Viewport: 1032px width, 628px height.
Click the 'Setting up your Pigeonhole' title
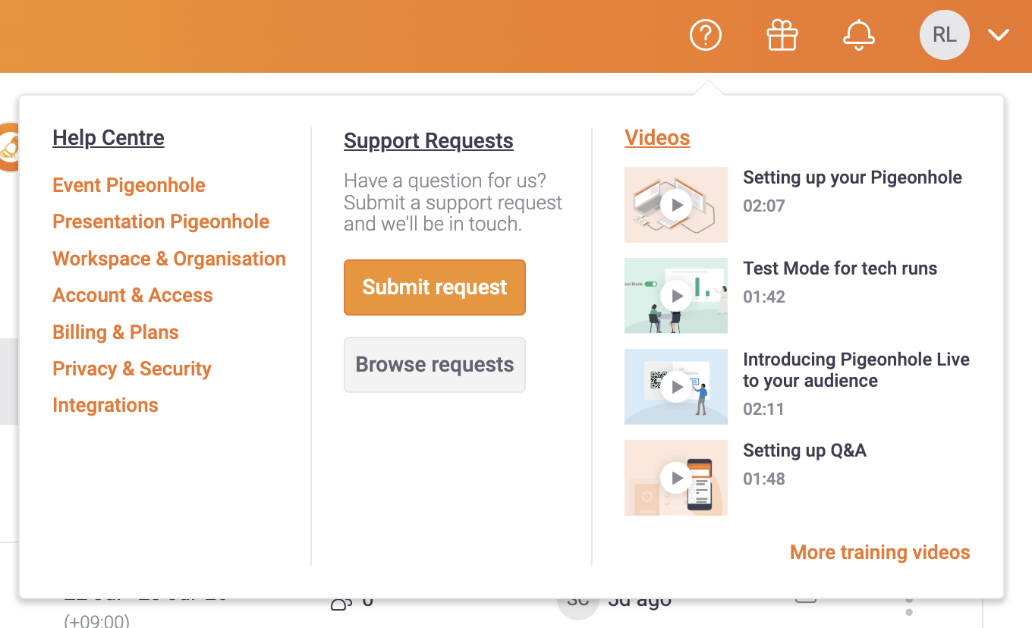pyautogui.click(x=852, y=177)
